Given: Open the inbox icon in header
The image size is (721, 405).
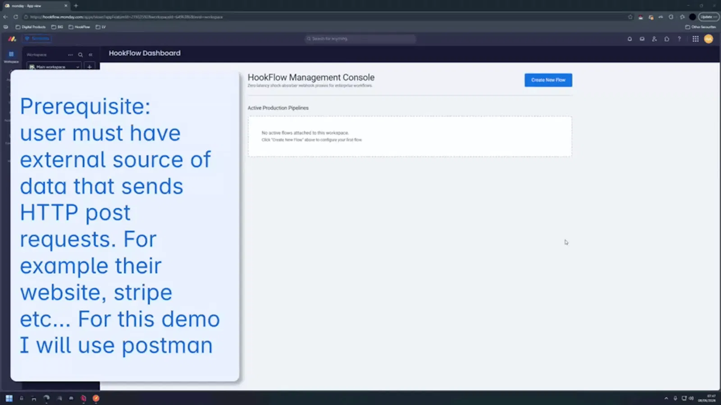Looking at the screenshot, I should click(642, 39).
